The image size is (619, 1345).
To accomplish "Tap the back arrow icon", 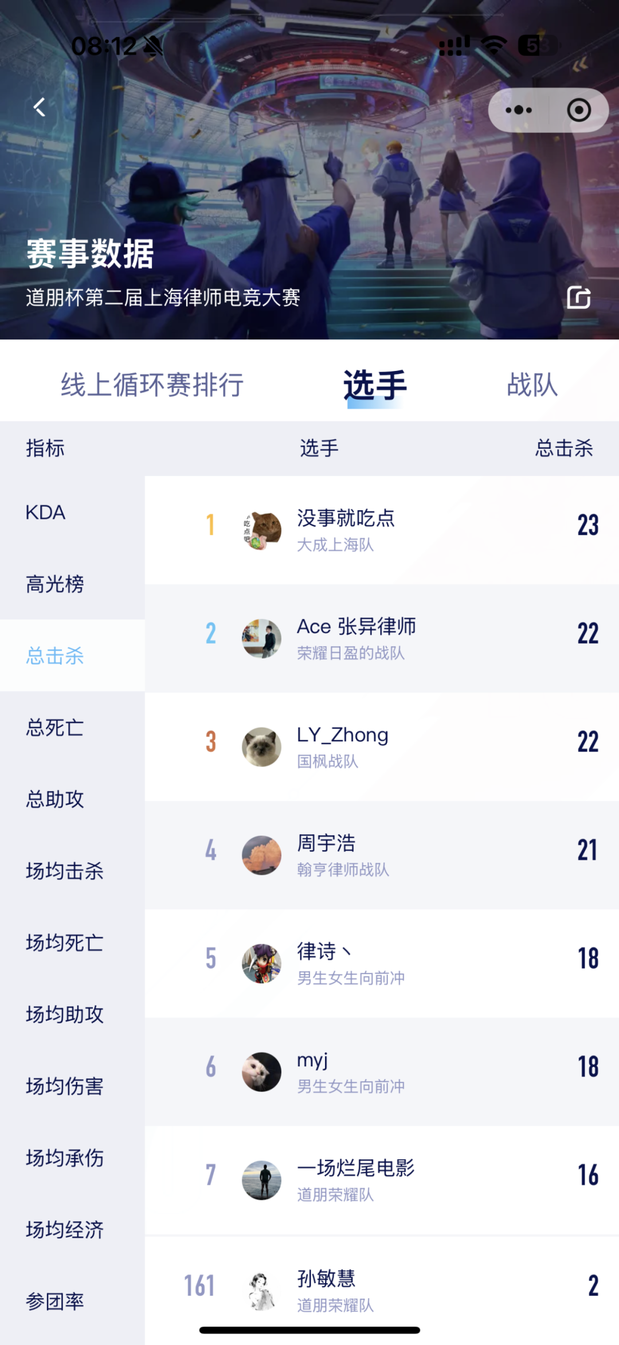I will pyautogui.click(x=40, y=107).
